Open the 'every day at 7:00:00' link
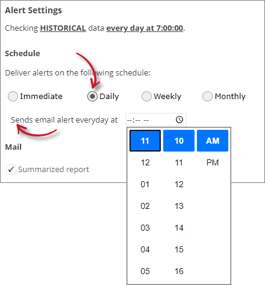 click(x=145, y=28)
